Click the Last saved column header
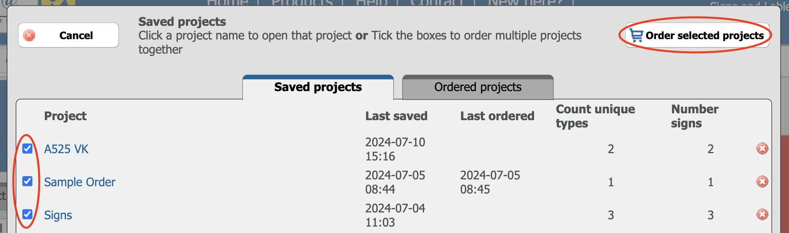This screenshot has height=233, width=789. (396, 116)
